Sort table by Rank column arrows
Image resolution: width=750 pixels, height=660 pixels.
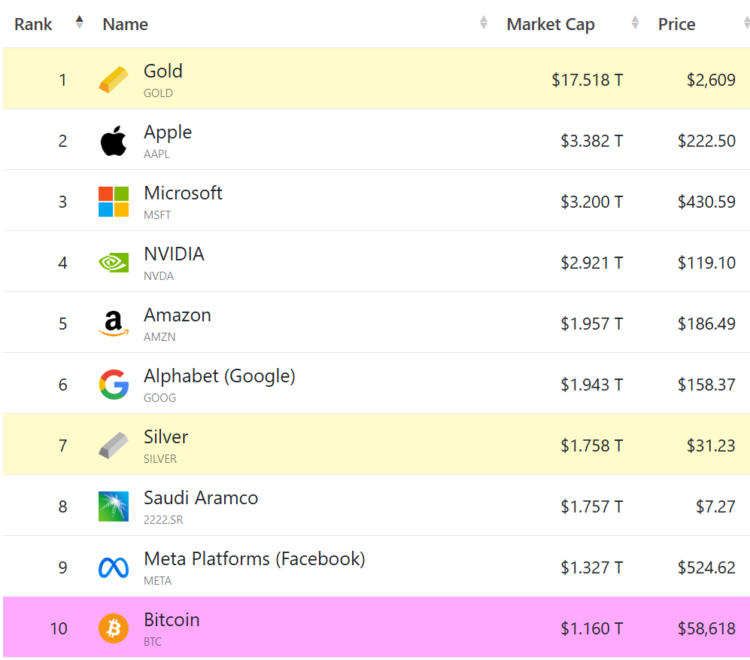click(x=80, y=23)
